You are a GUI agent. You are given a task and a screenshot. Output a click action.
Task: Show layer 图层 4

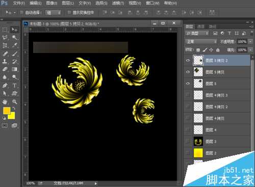click(x=188, y=130)
